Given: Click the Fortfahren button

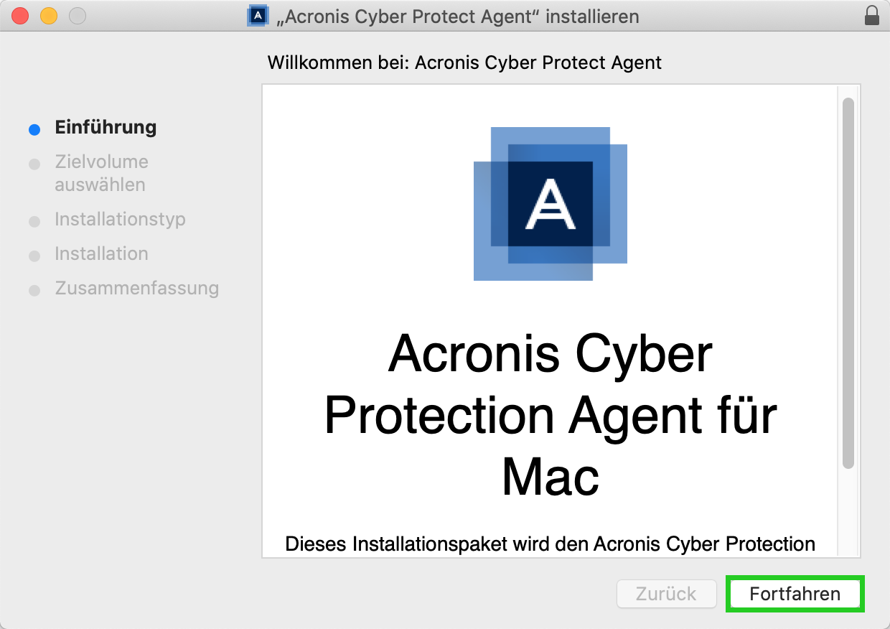Looking at the screenshot, I should point(795,594).
